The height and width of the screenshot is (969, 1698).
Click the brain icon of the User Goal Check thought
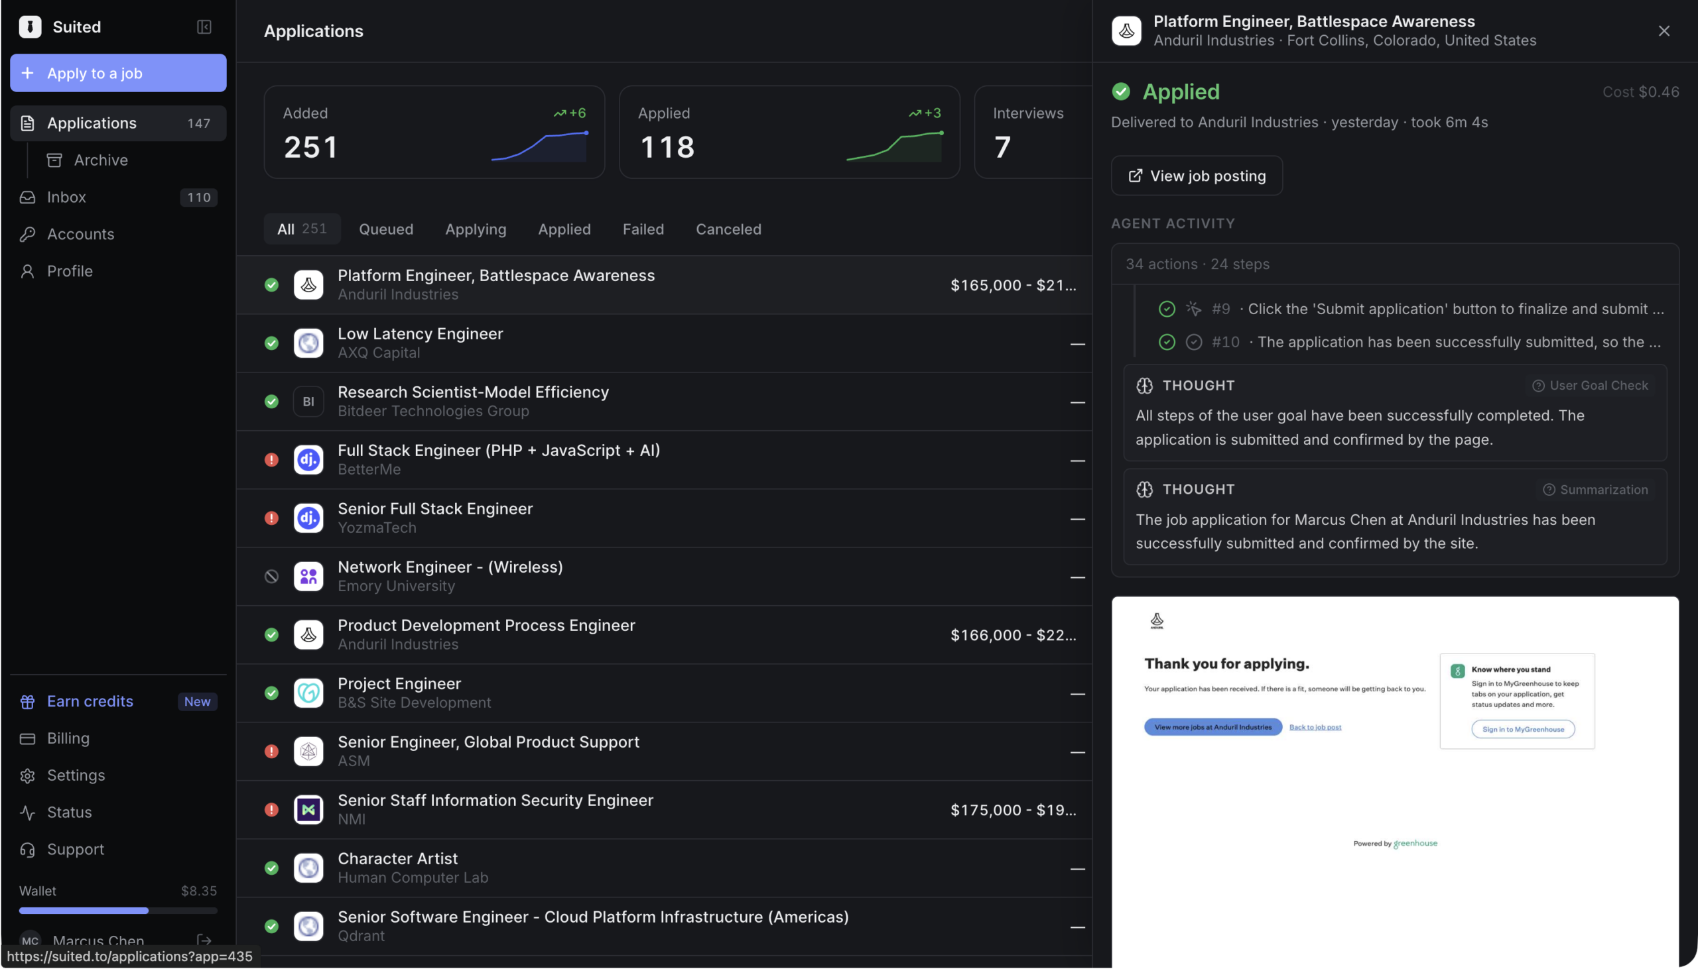pyautogui.click(x=1145, y=386)
